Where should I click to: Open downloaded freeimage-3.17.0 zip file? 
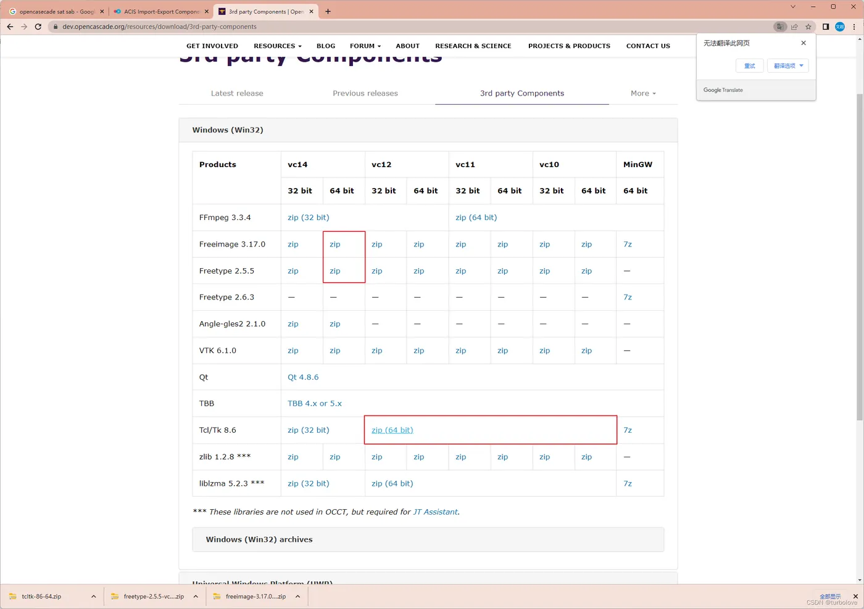tap(249, 597)
